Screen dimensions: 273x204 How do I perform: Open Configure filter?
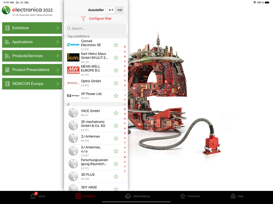tap(100, 19)
